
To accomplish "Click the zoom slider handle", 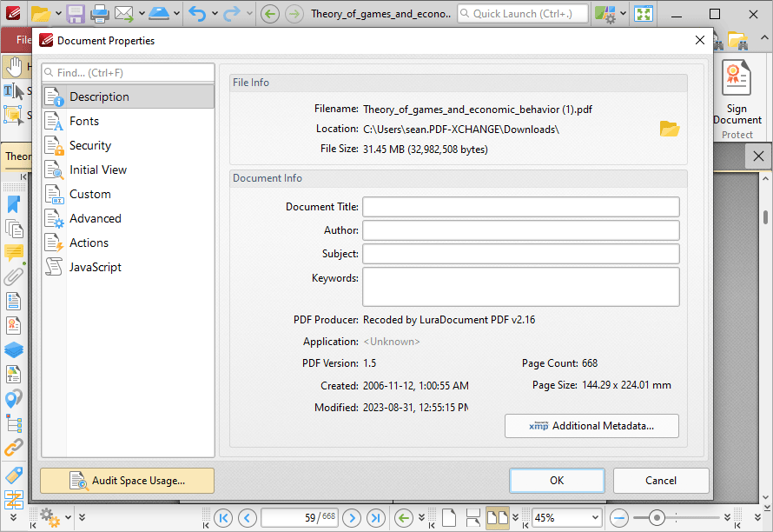I will [656, 518].
